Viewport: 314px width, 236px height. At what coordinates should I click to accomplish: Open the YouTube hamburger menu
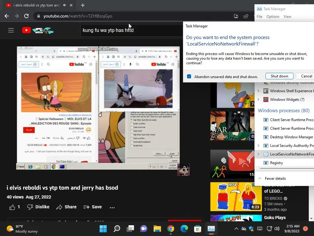click(x=11, y=30)
